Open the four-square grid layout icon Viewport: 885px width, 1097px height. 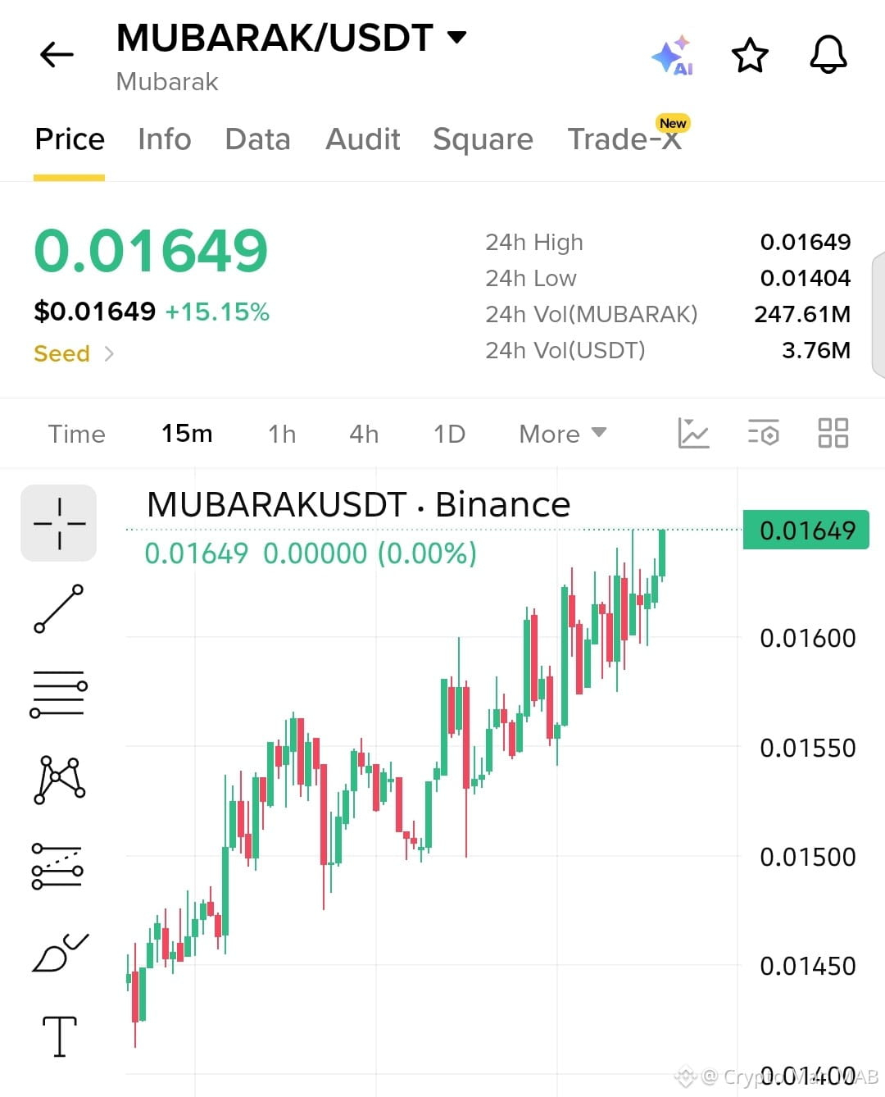tap(833, 433)
